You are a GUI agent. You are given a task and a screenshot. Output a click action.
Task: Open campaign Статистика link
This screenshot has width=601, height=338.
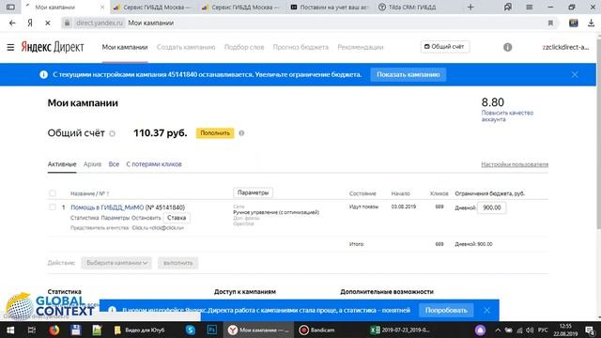coord(85,218)
